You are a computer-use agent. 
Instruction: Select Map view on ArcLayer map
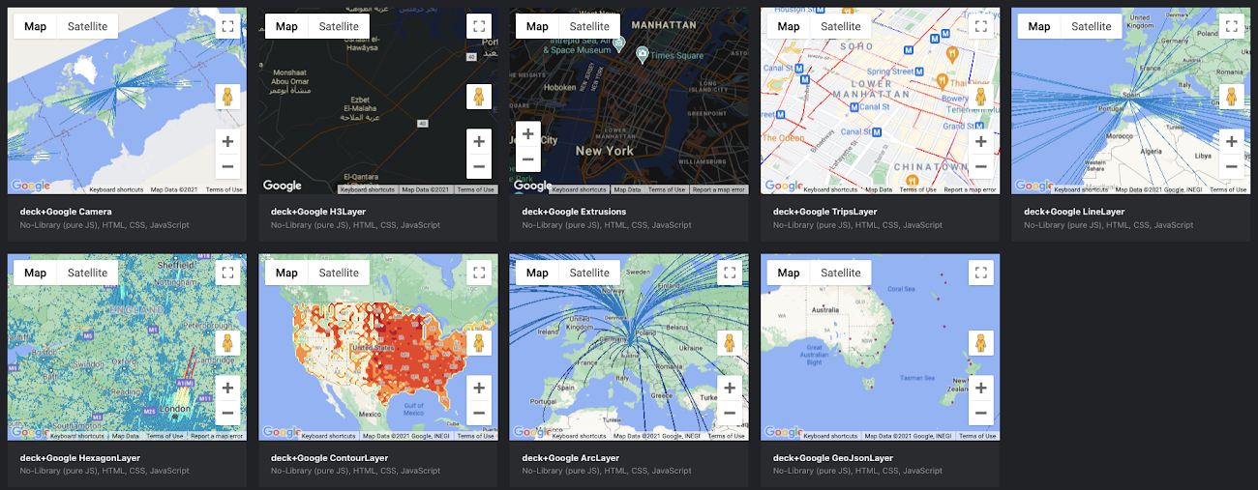(537, 273)
